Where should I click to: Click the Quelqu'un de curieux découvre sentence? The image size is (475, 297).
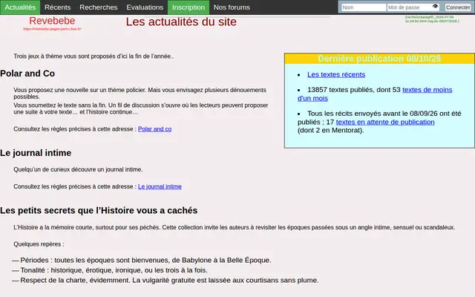[x=78, y=170]
